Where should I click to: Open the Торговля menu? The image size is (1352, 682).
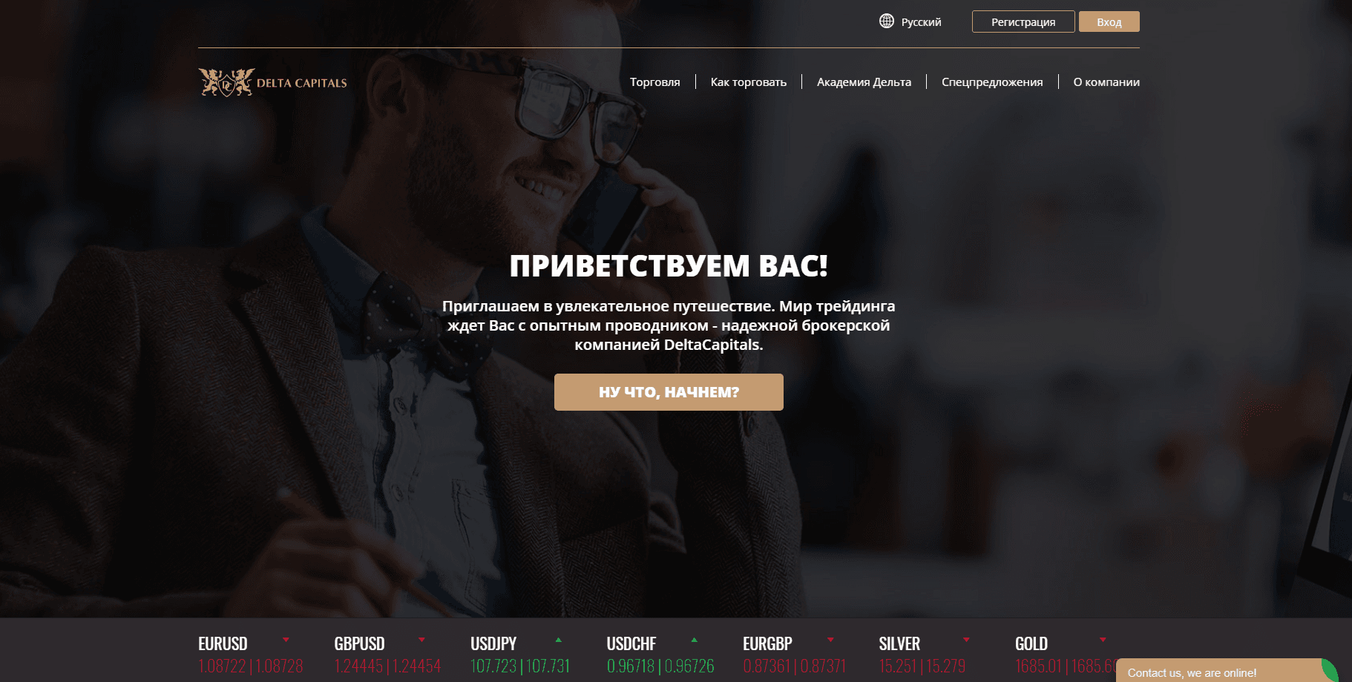tap(654, 82)
